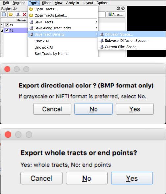Click No in directional color dialog
166x194 pixels.
click(94, 109)
